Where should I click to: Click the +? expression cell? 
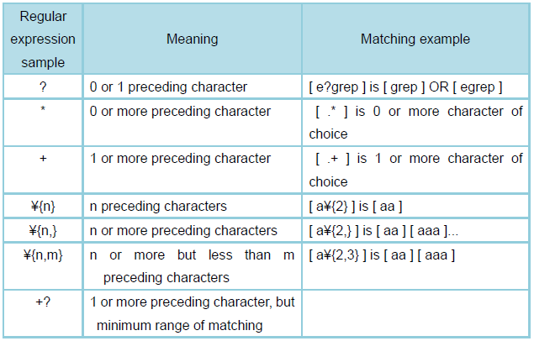tap(42, 302)
